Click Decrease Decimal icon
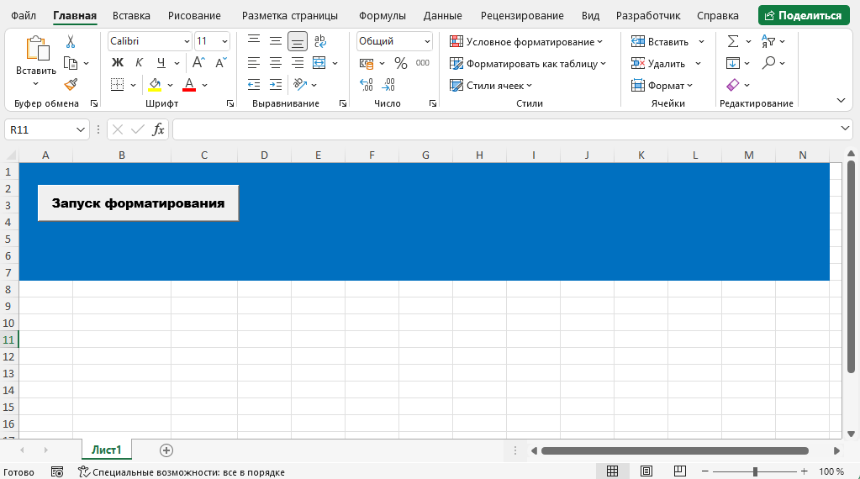The width and height of the screenshot is (860, 479). coord(388,84)
